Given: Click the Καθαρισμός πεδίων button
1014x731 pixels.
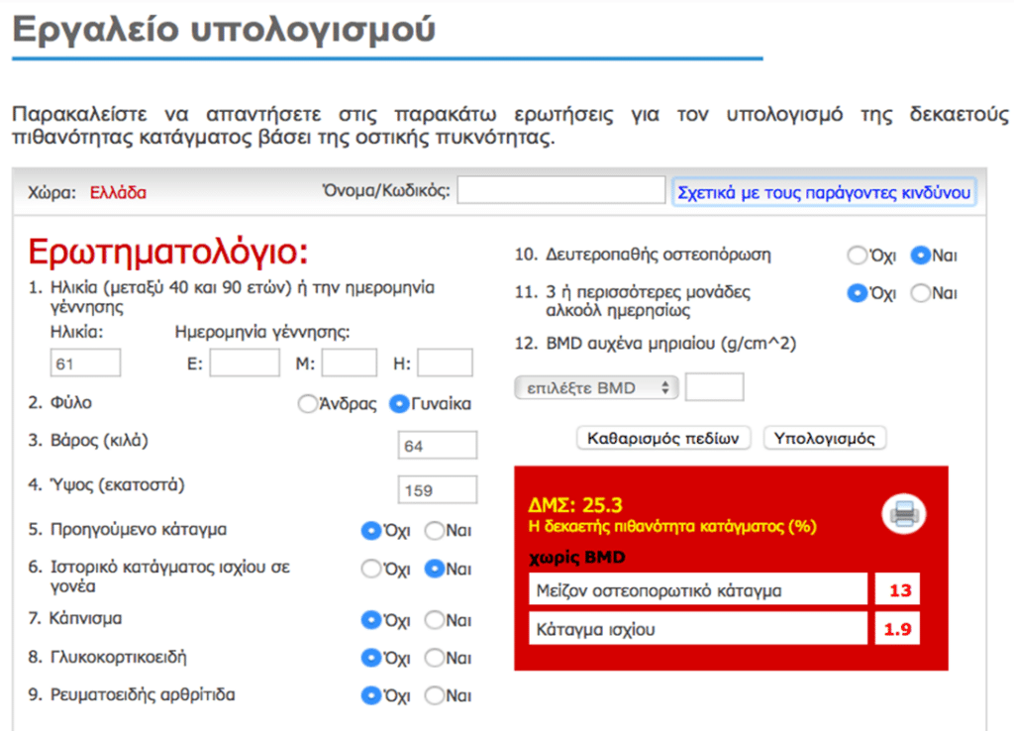Looking at the screenshot, I should coord(662,438).
